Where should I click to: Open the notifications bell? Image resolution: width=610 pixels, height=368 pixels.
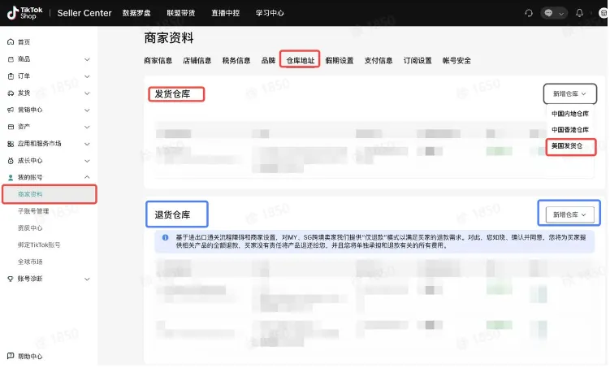click(x=579, y=13)
